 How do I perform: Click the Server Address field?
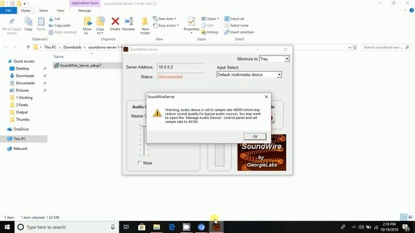pos(181,67)
